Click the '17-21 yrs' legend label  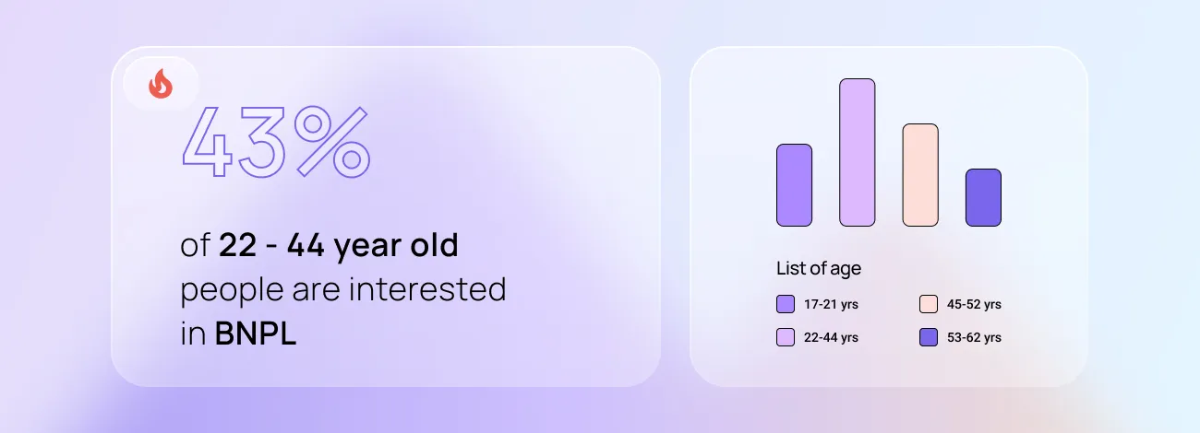[x=831, y=304]
